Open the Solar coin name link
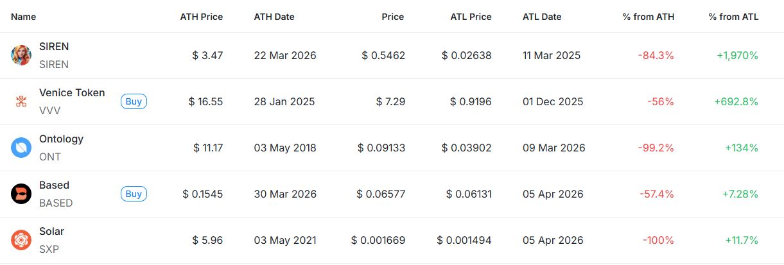The image size is (784, 265). pos(51,232)
